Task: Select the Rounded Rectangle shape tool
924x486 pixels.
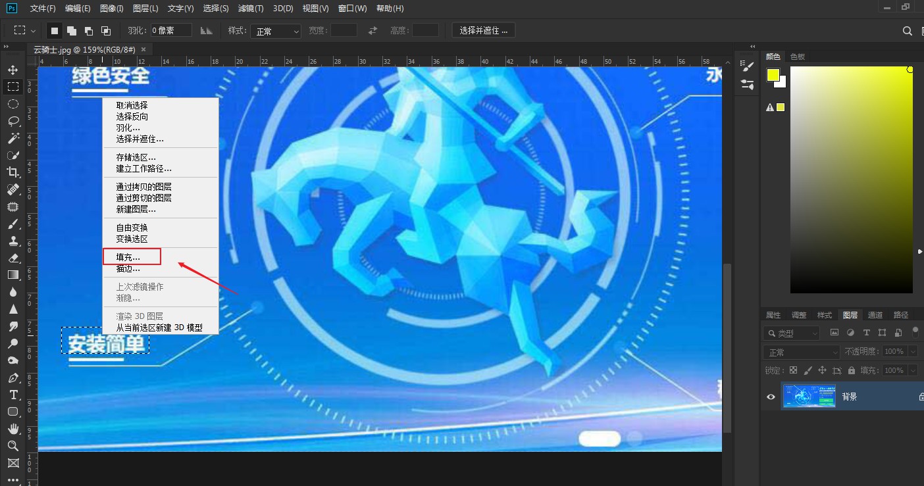Action: 13,412
